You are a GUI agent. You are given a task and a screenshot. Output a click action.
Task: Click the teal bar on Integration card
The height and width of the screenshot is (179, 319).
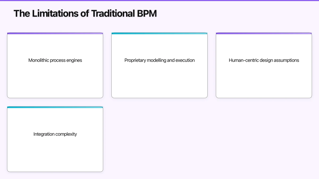[55, 107]
